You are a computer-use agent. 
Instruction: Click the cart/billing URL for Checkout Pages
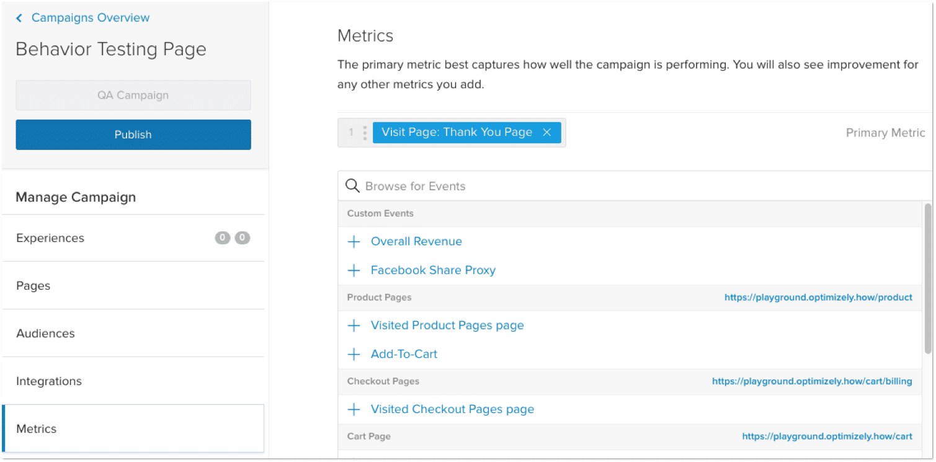pyautogui.click(x=813, y=381)
